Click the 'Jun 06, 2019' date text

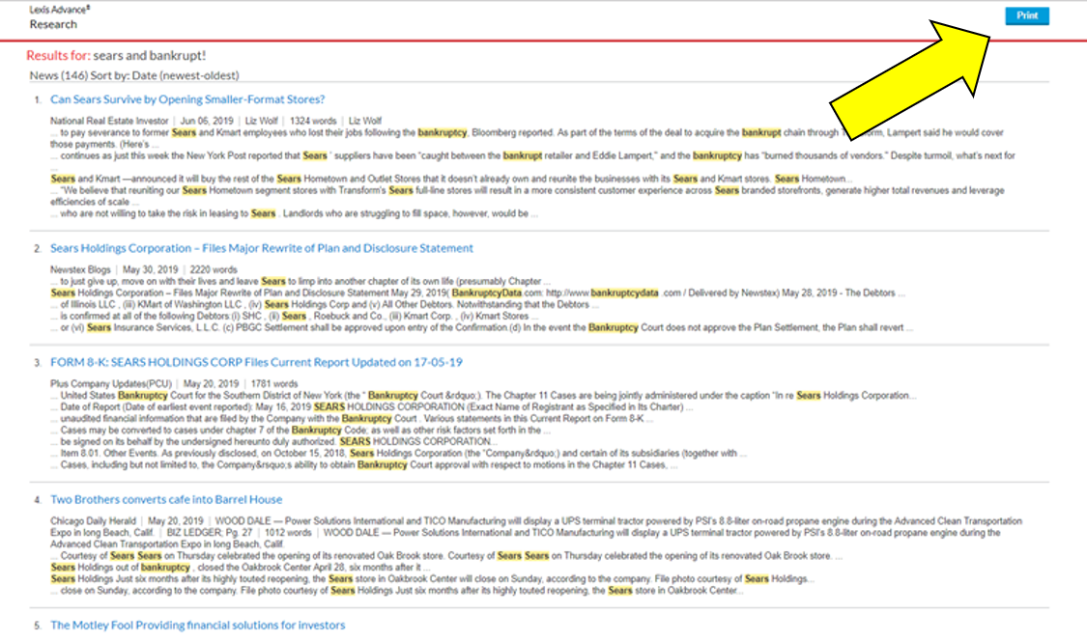point(207,121)
